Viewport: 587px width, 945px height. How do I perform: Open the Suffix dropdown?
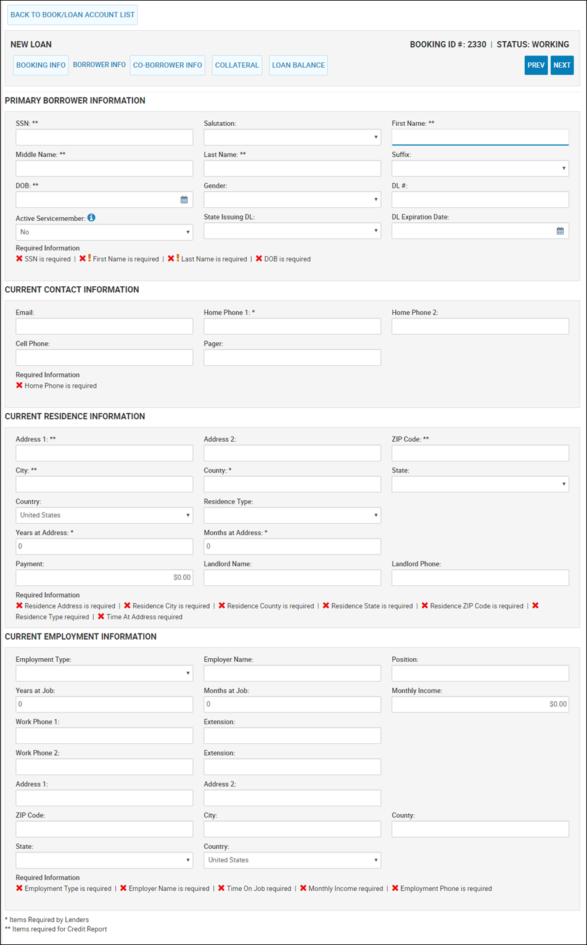point(480,168)
